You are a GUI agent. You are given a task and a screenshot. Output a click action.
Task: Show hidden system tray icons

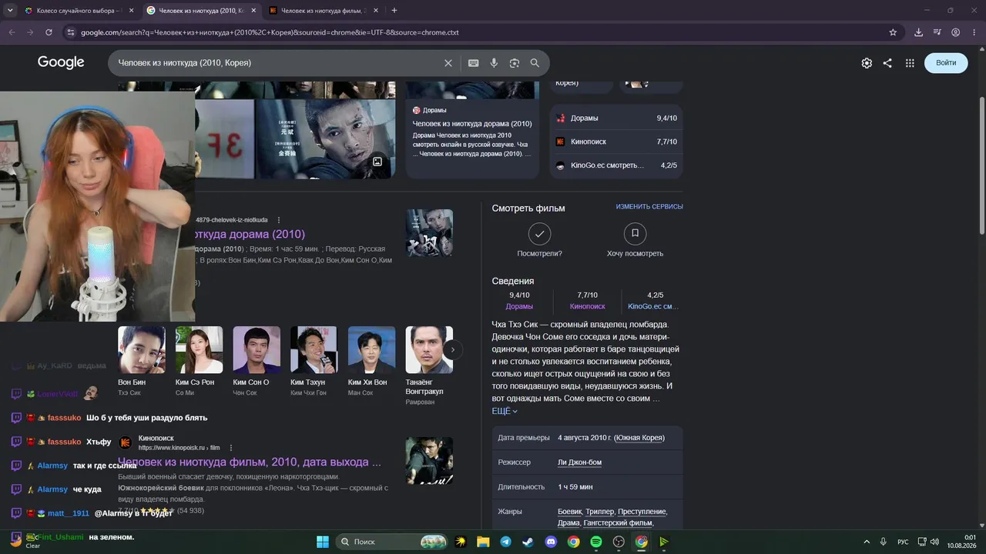coord(867,542)
